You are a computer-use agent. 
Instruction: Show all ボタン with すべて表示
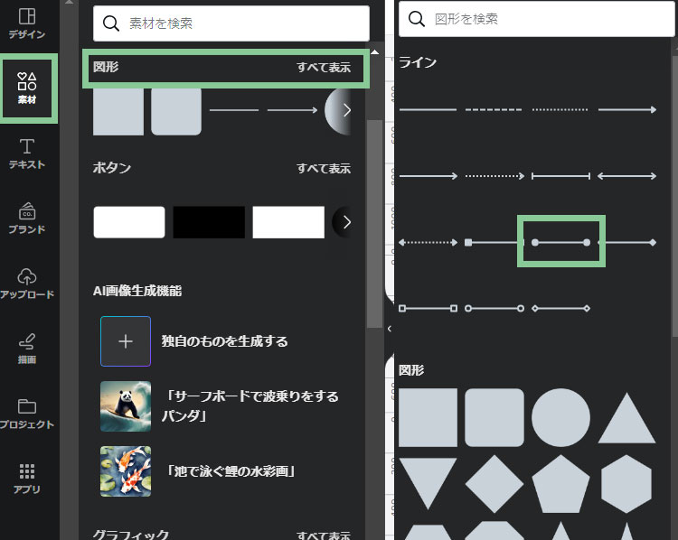tap(324, 169)
